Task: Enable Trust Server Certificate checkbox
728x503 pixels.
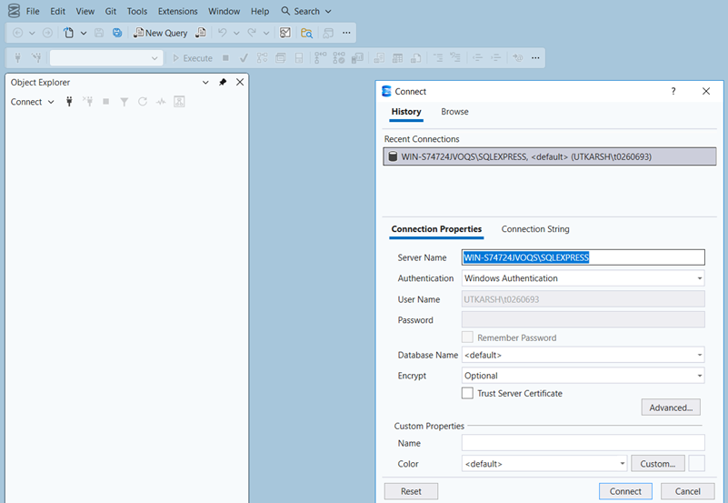Action: 467,393
